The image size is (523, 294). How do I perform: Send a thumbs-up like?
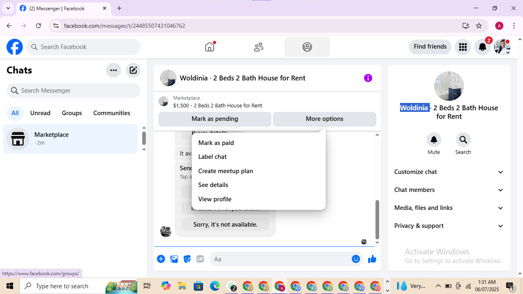(372, 259)
